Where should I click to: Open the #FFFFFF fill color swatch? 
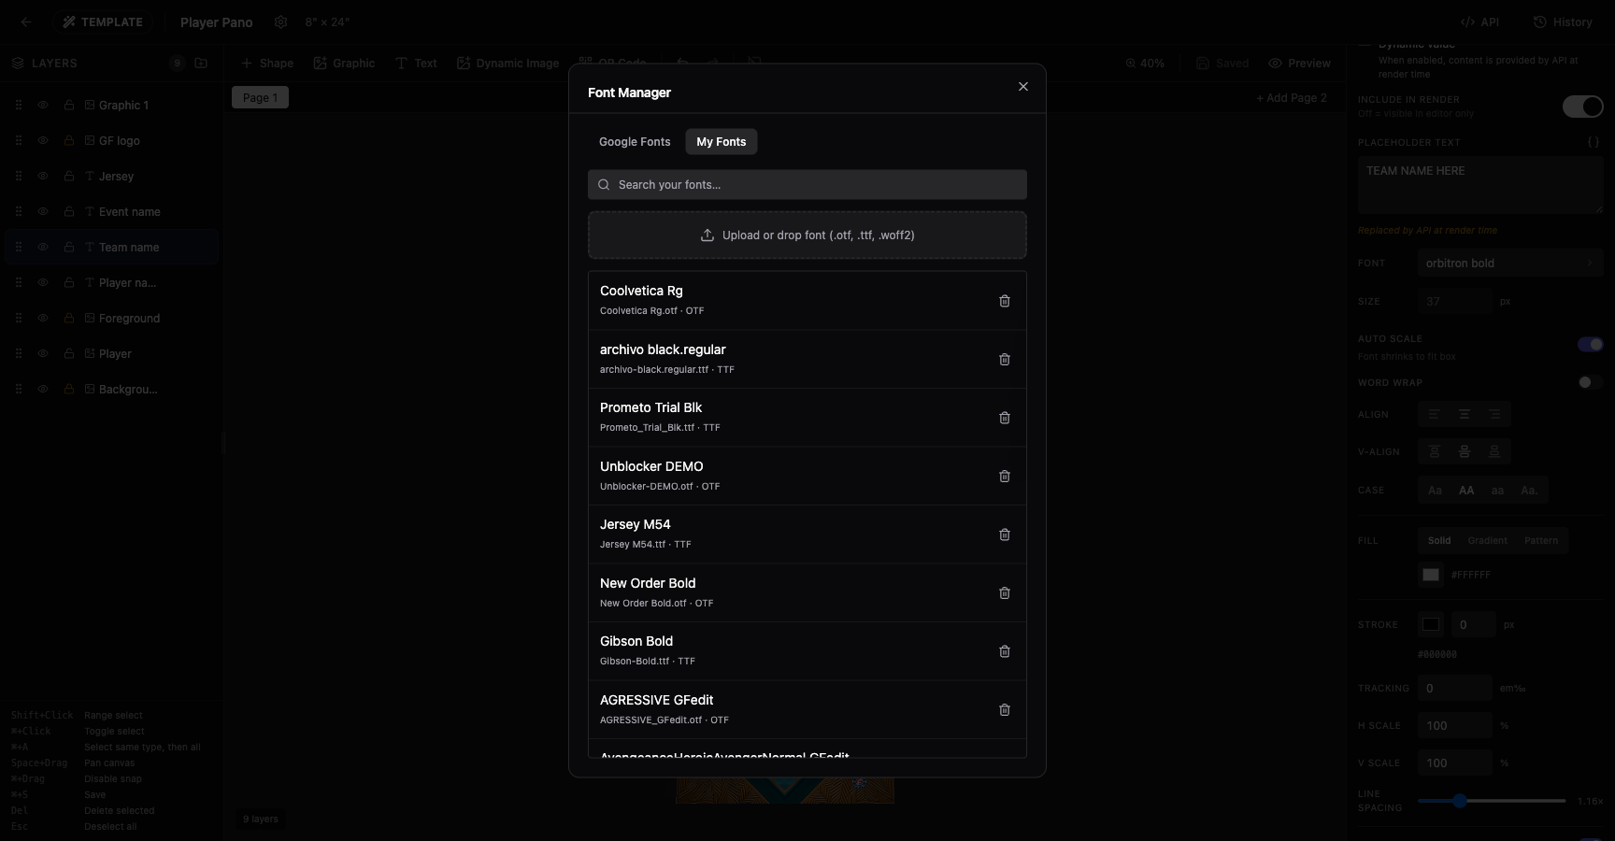point(1431,576)
